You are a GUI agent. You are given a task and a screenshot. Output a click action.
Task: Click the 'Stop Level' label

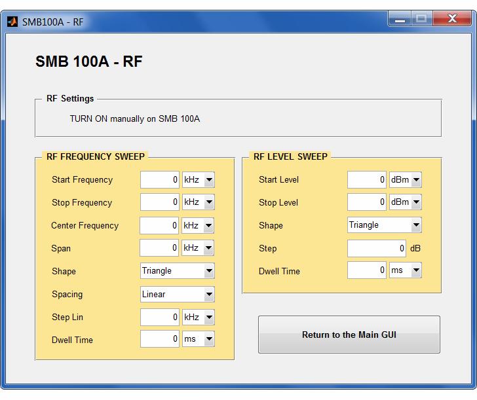[x=278, y=203]
